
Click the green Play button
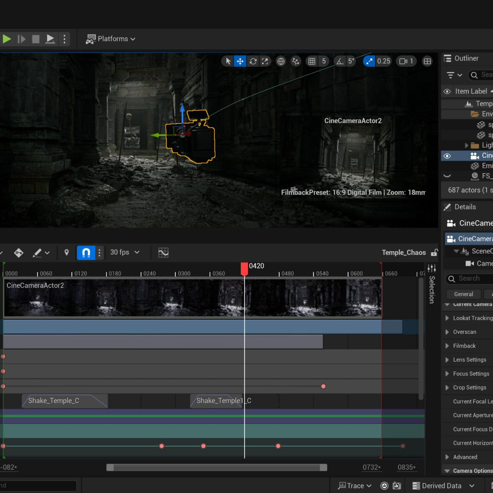tap(7, 39)
